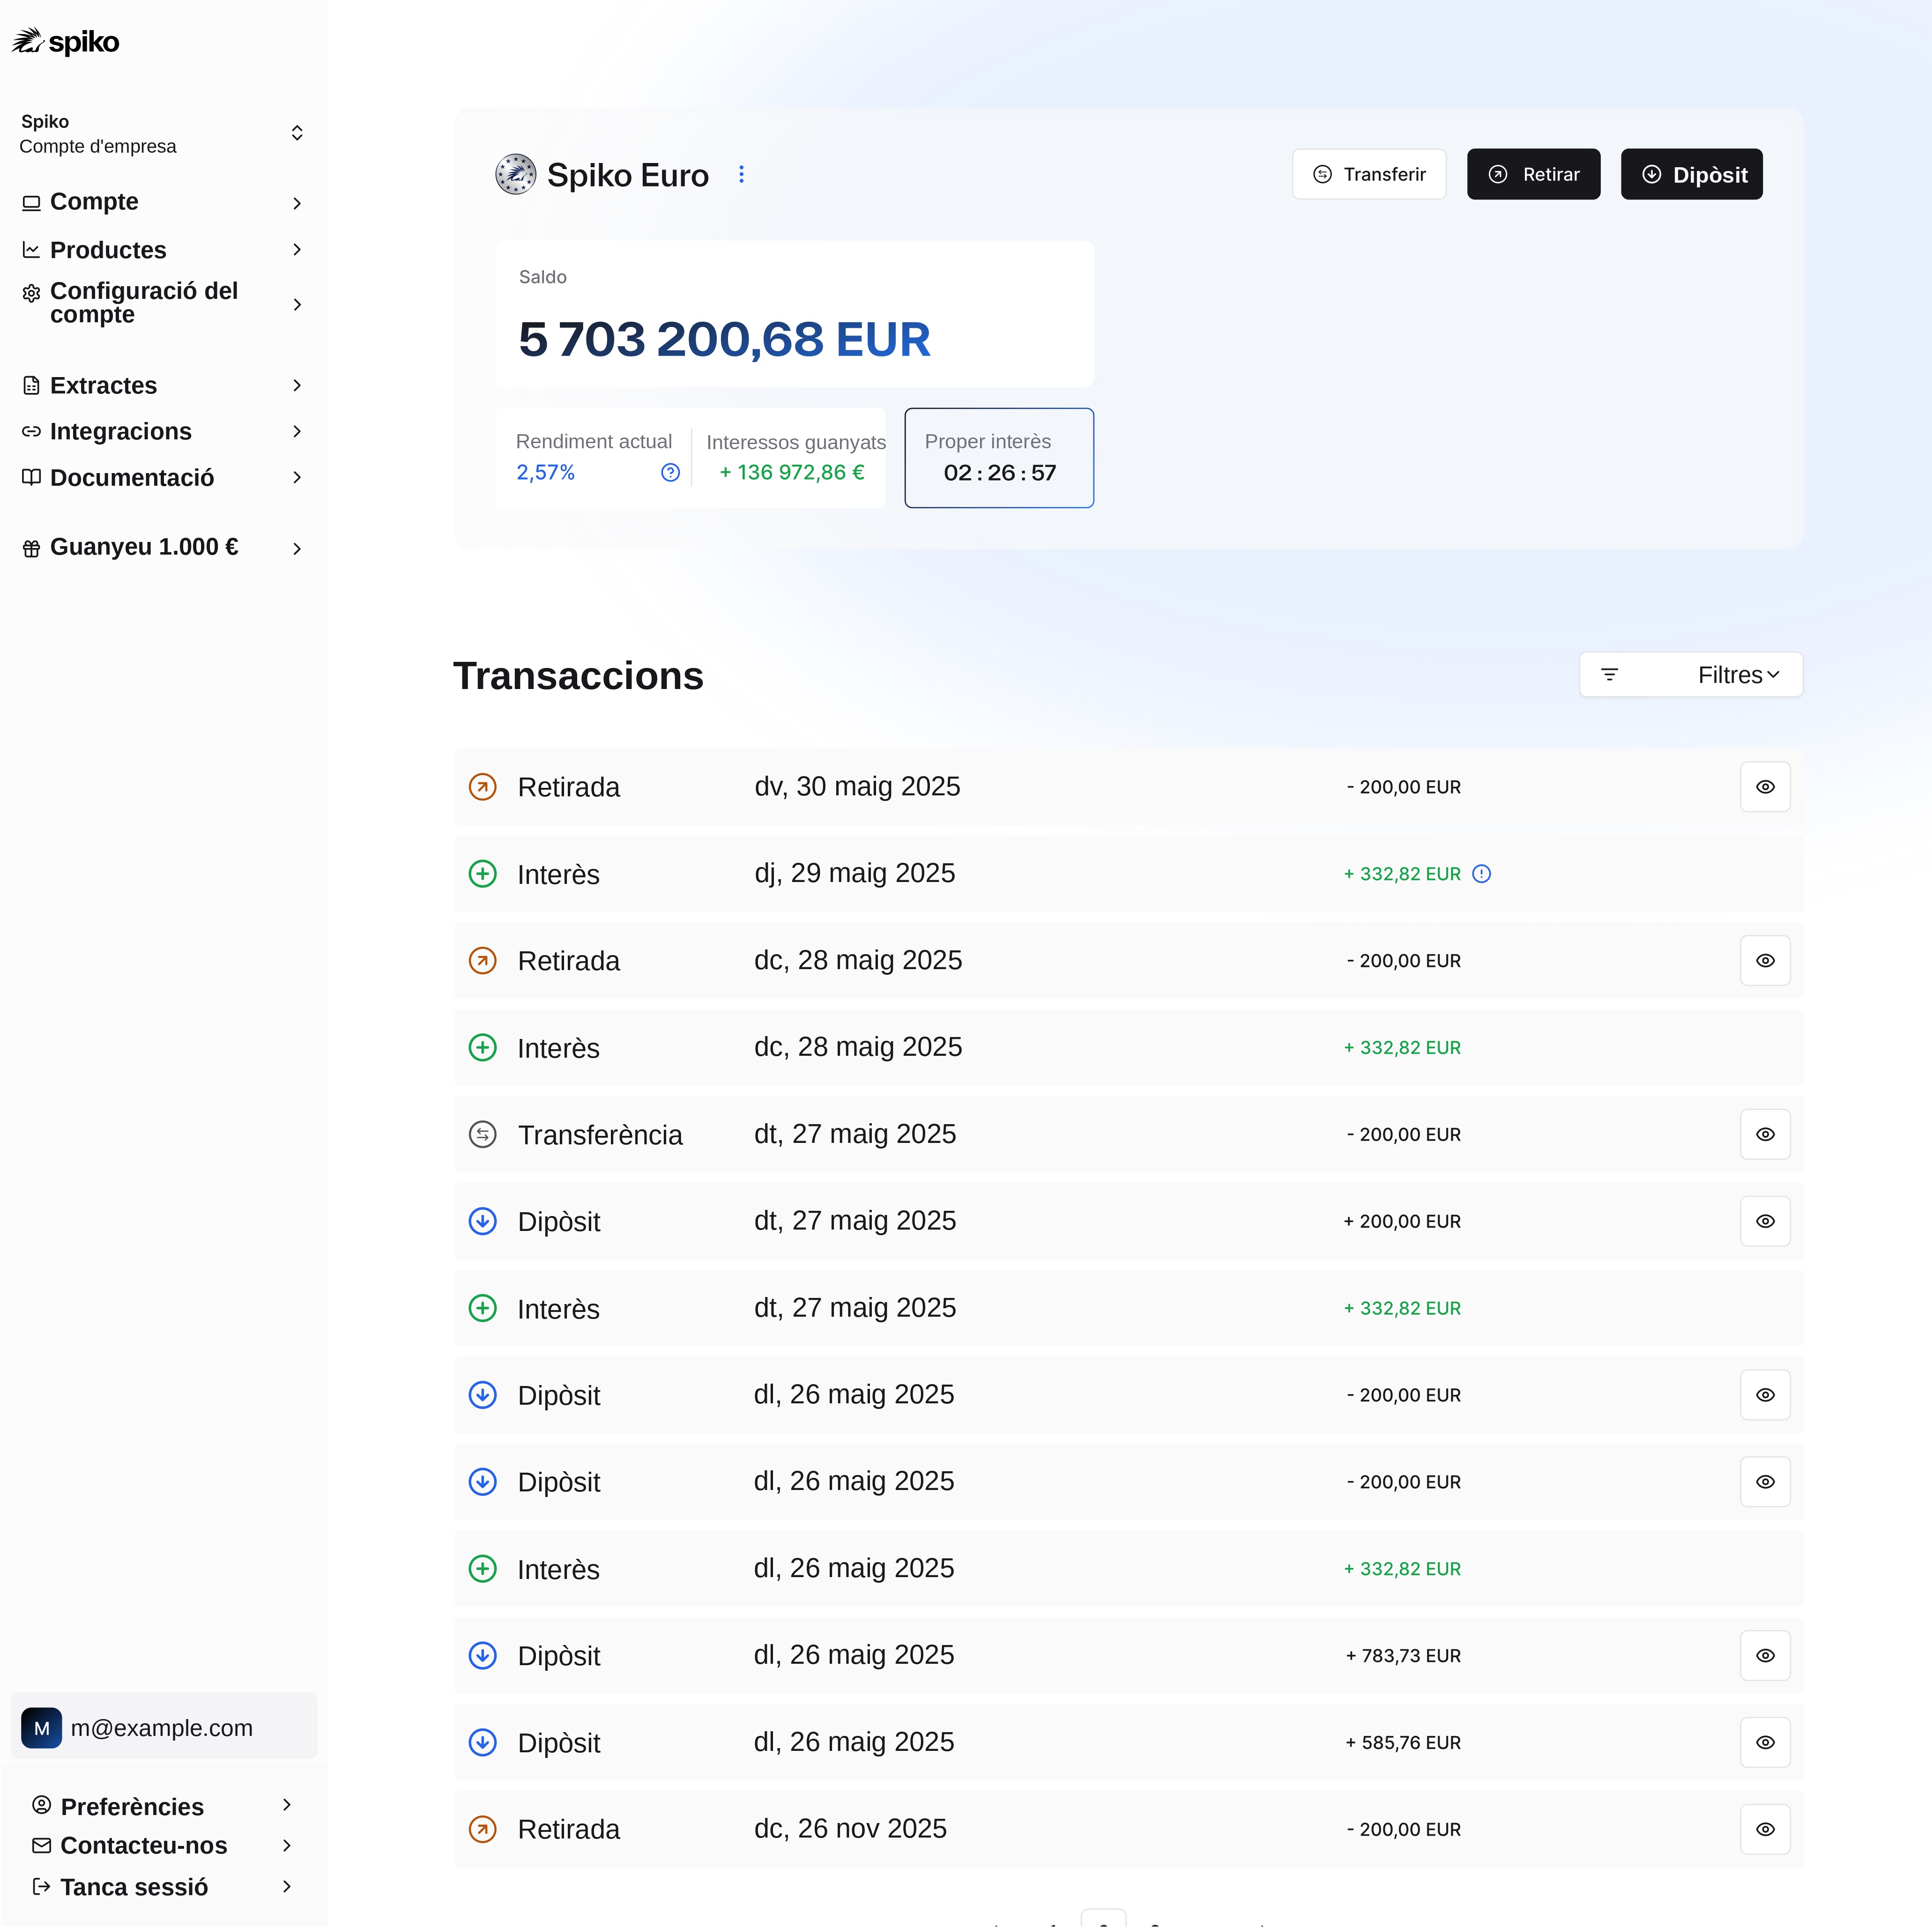Click the Proper interès countdown card

(x=999, y=458)
